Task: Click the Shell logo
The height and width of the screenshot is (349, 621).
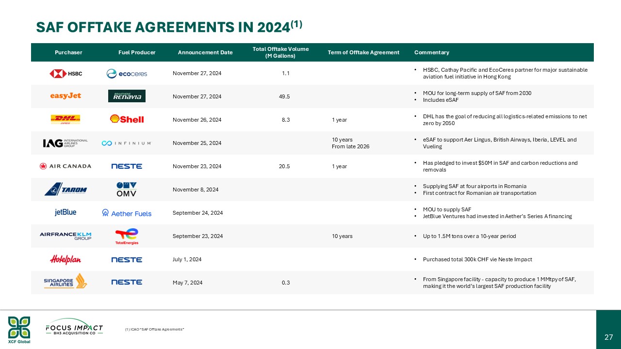Action: point(127,119)
